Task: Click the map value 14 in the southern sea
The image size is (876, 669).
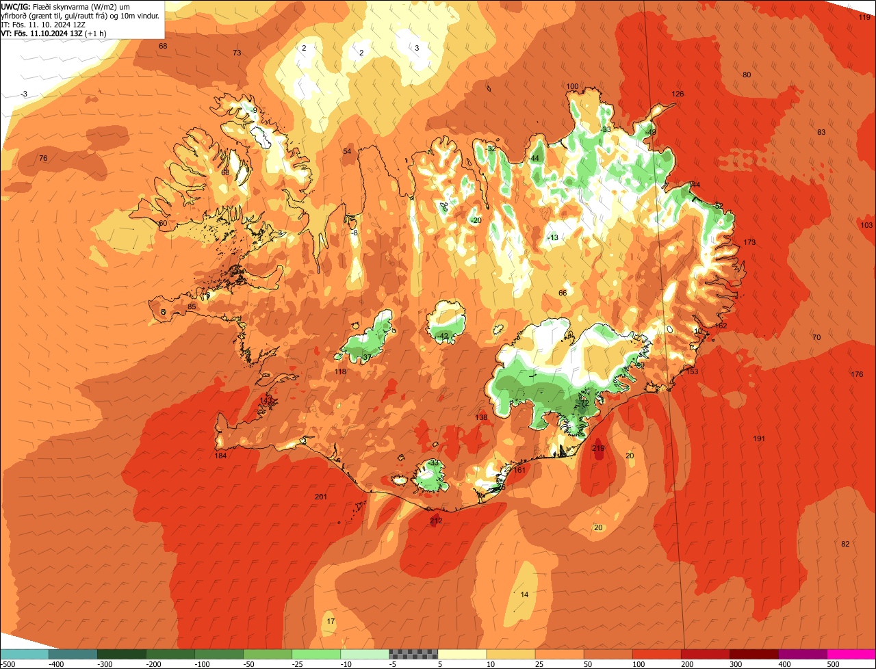Action: coord(524,594)
